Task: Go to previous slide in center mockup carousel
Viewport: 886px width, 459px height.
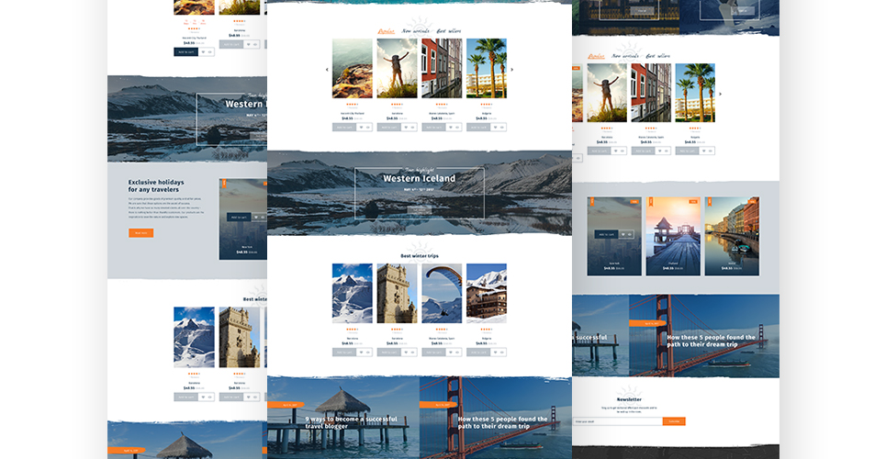Action: pyautogui.click(x=327, y=70)
